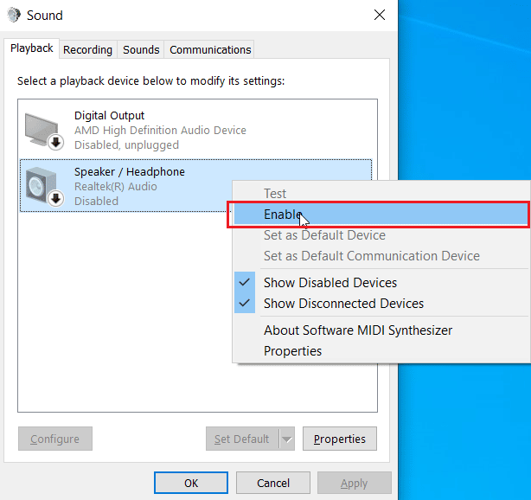Click the Speaker / Headphone device icon
The height and width of the screenshot is (500, 531).
[44, 187]
